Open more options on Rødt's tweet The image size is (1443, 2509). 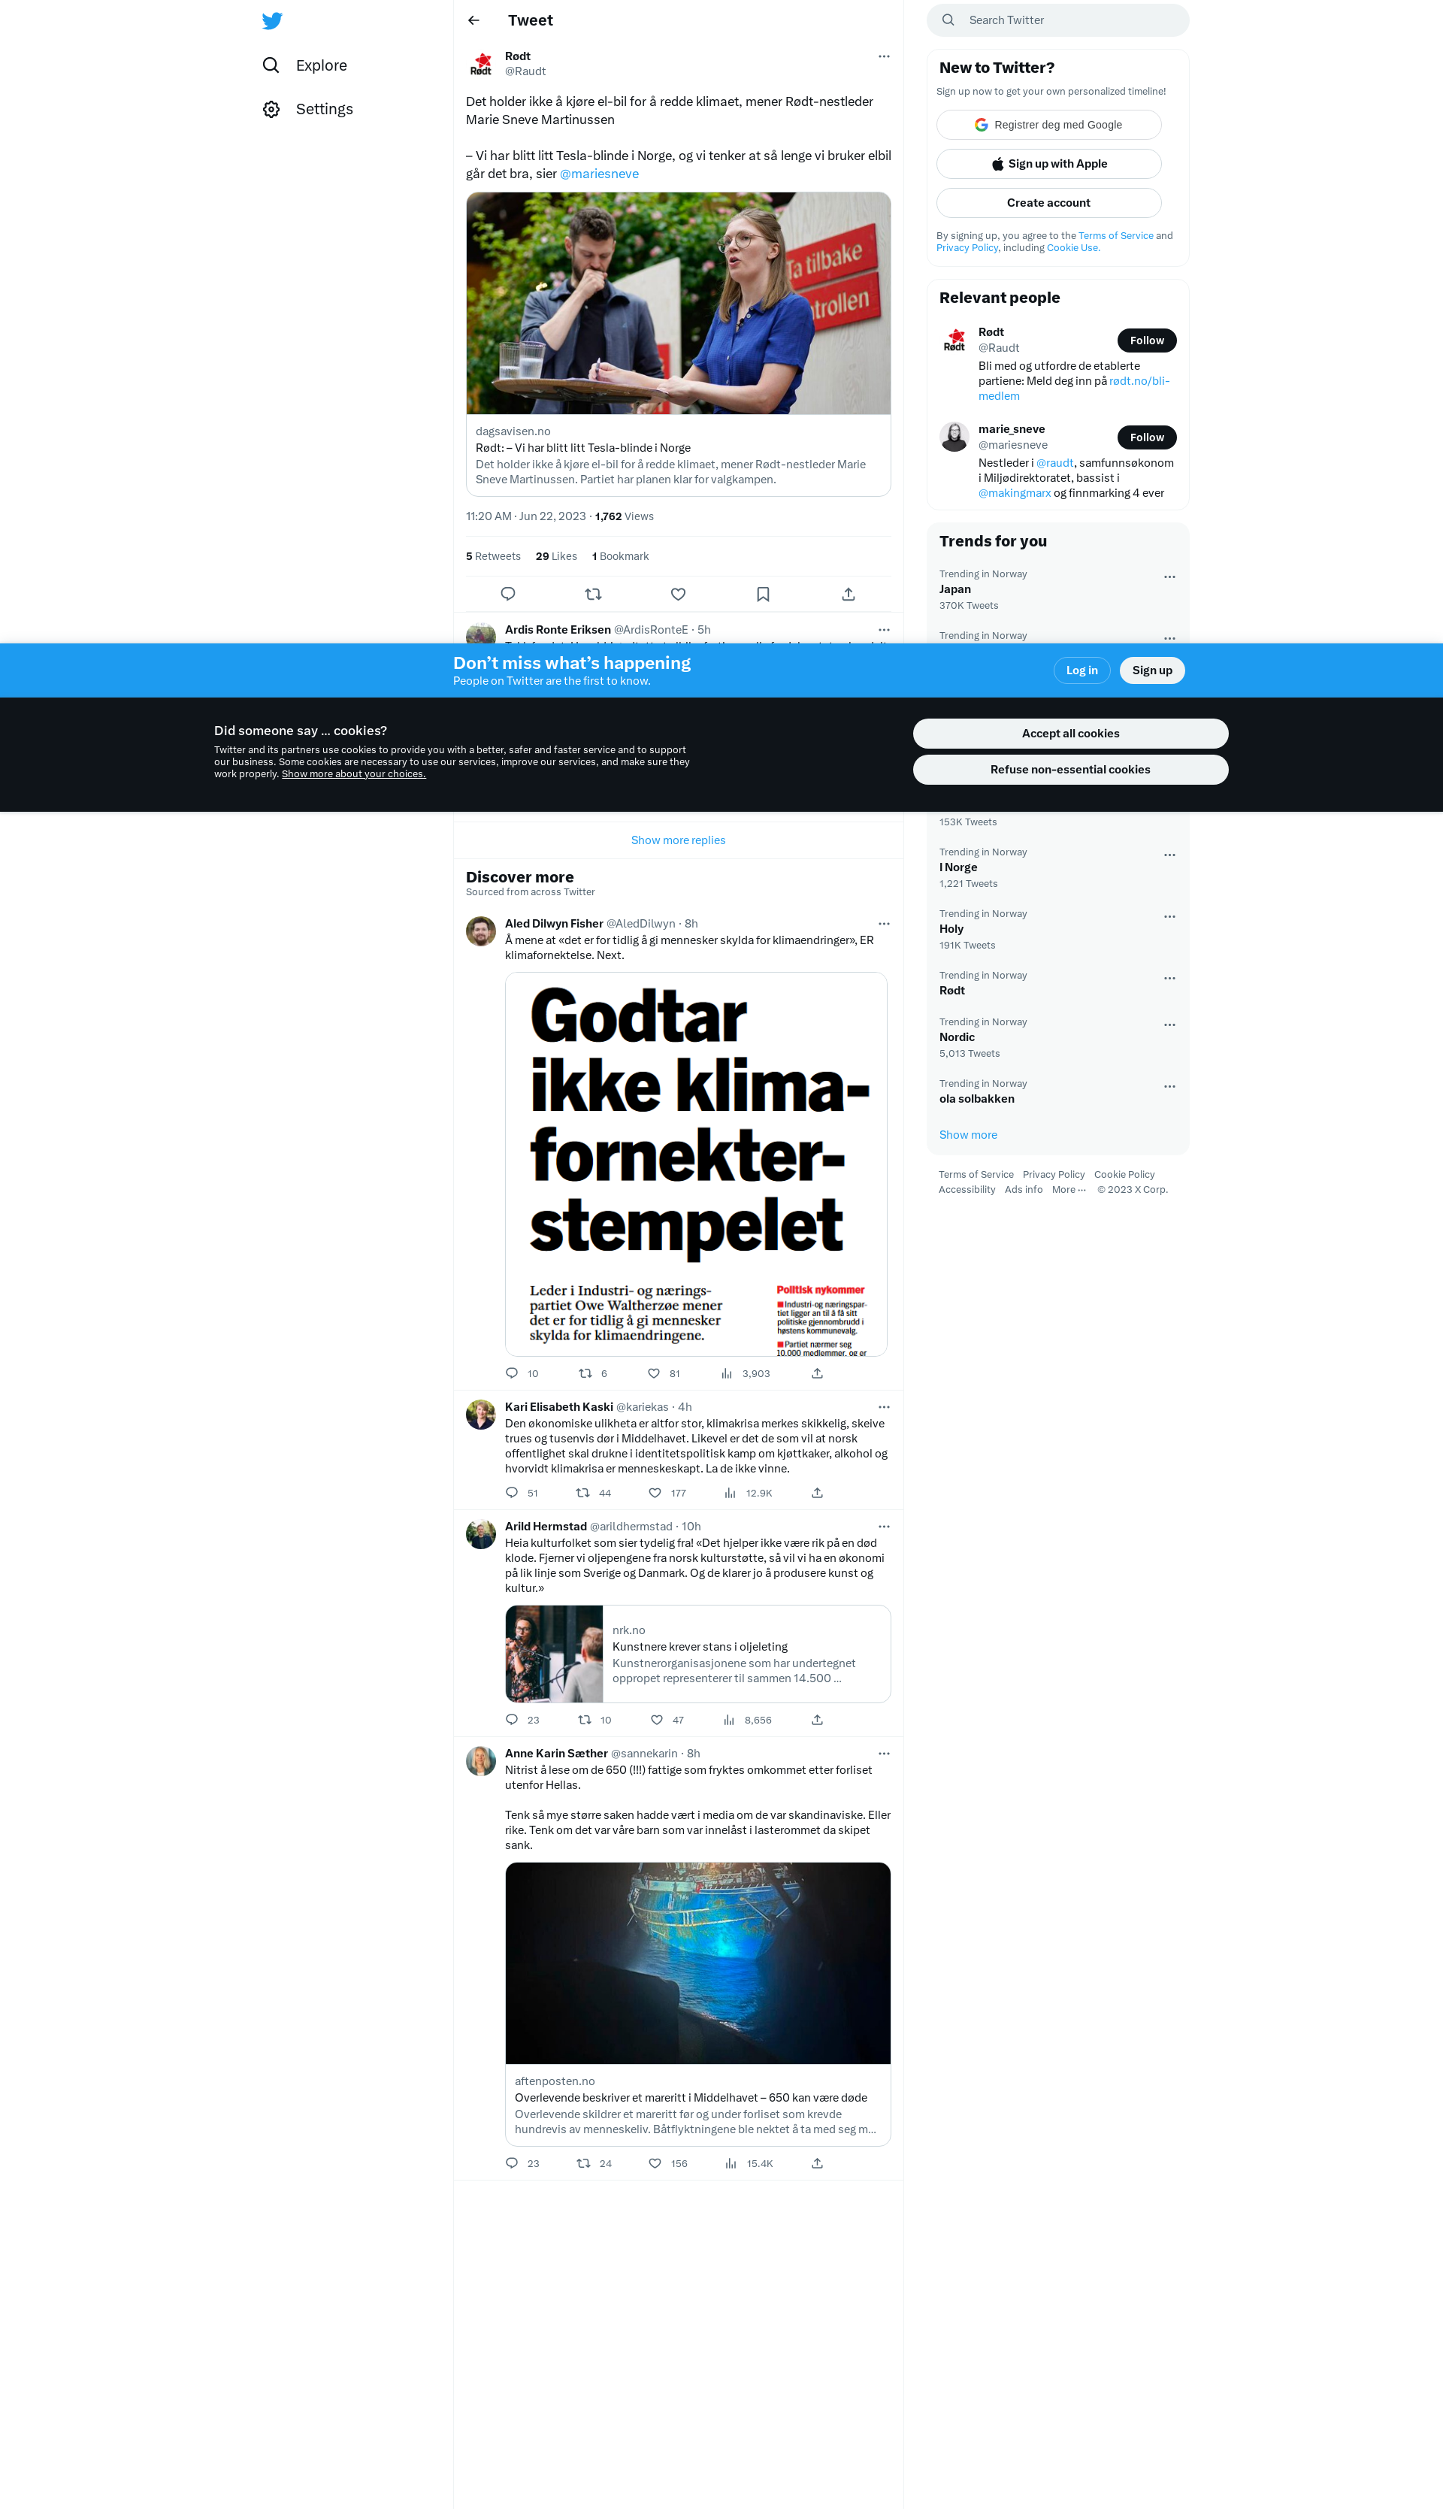click(x=884, y=56)
